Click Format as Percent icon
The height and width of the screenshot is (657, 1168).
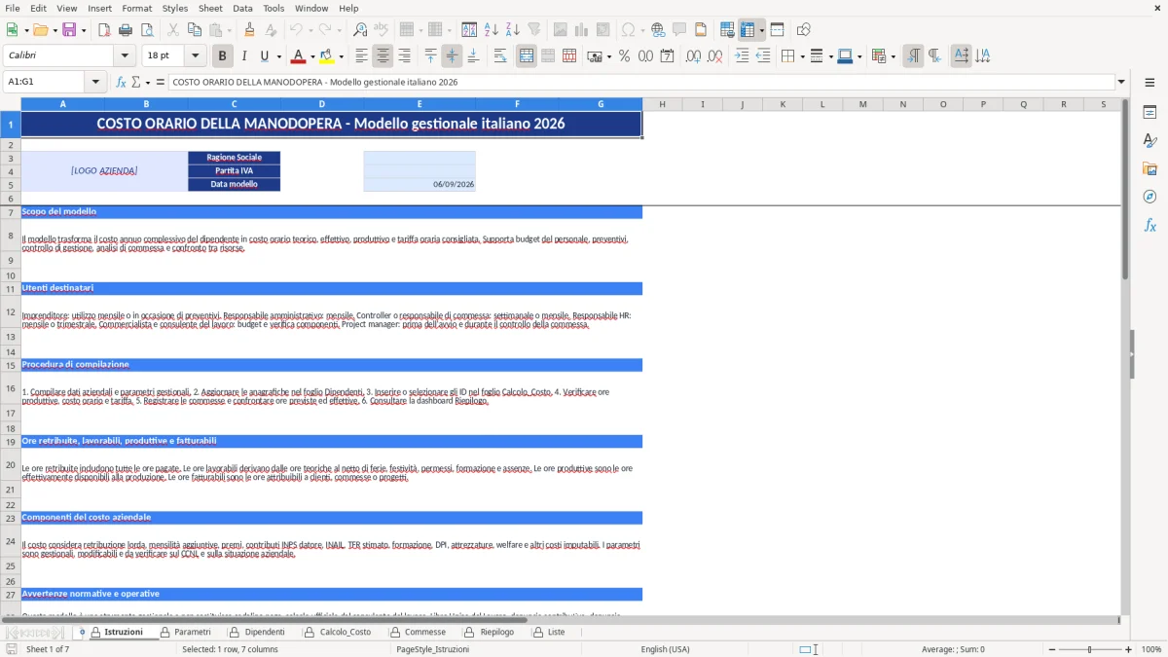pos(624,56)
